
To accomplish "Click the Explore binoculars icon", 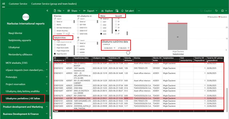I will pyautogui.click(x=103, y=11).
